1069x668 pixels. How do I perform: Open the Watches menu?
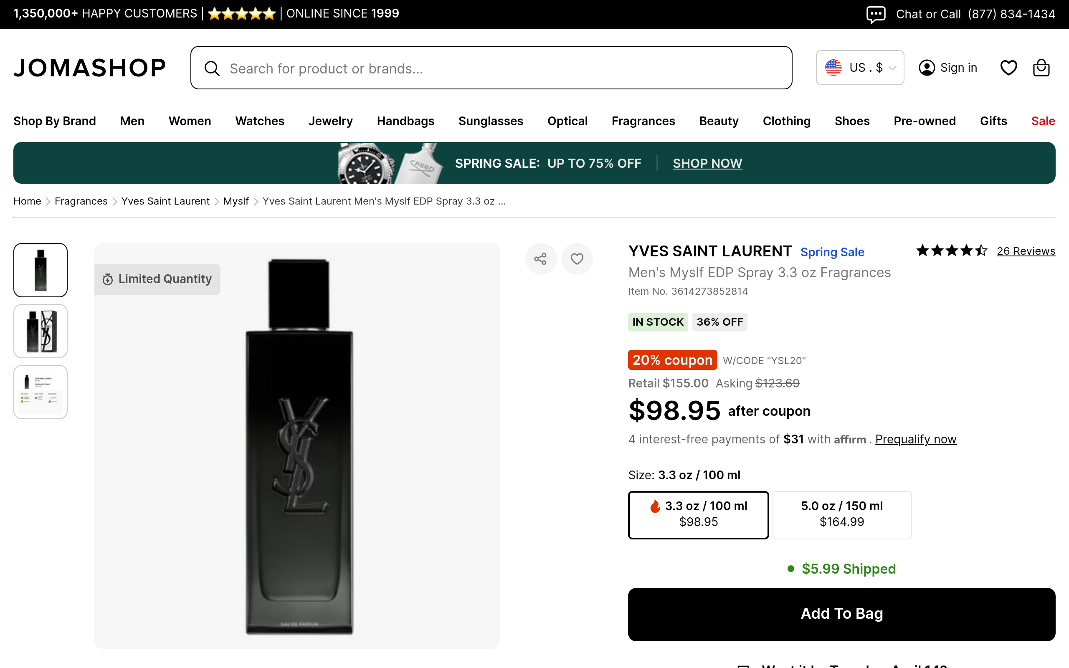[x=260, y=121]
